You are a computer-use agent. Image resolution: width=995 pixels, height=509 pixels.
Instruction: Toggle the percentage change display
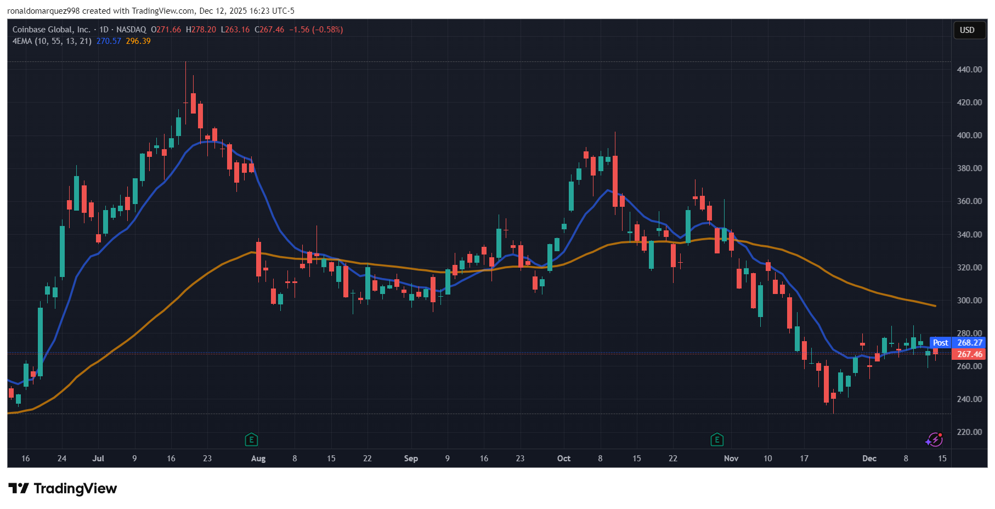[327, 30]
